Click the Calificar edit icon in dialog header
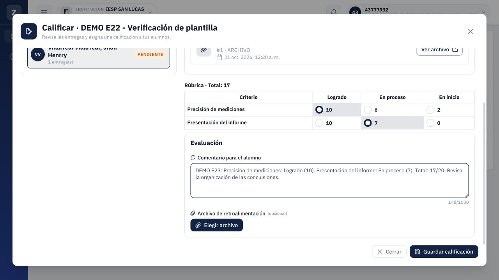Screen dimensions: 499x280 (29, 31)
